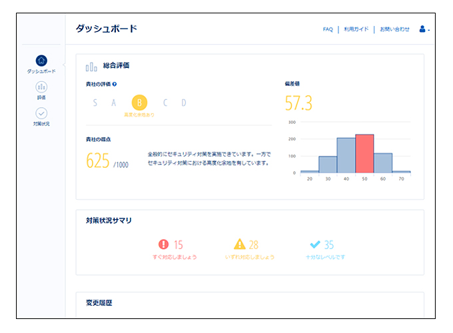Screen dimensions: 453x333
Task: Click the 総合評価 heading text
Action: coord(116,65)
